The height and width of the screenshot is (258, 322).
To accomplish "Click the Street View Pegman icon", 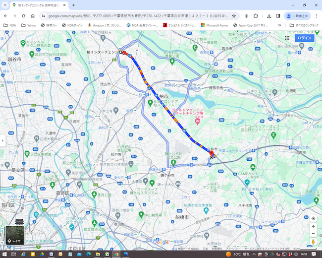I will pyautogui.click(x=313, y=242).
